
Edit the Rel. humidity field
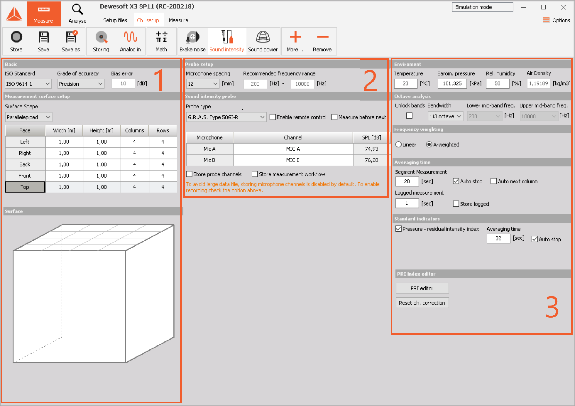(x=497, y=83)
